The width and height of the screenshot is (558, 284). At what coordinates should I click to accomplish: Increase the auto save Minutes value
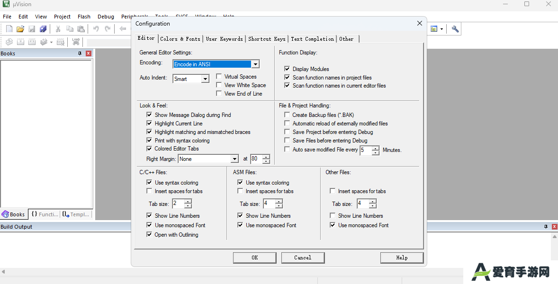coord(376,148)
